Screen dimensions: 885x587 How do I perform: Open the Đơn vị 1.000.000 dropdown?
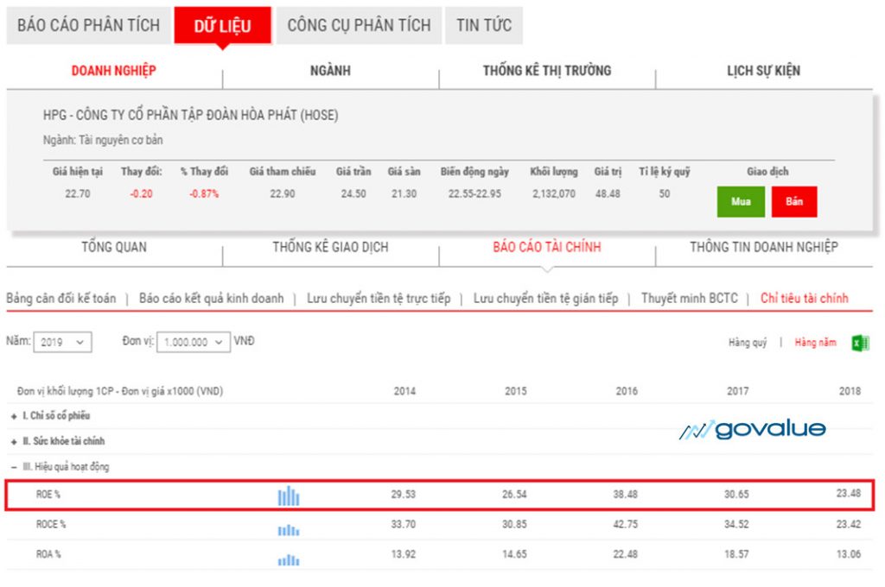(194, 342)
